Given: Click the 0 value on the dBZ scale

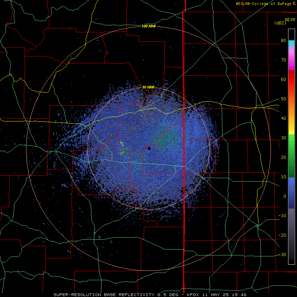Looking at the screenshot, I should (285, 196).
